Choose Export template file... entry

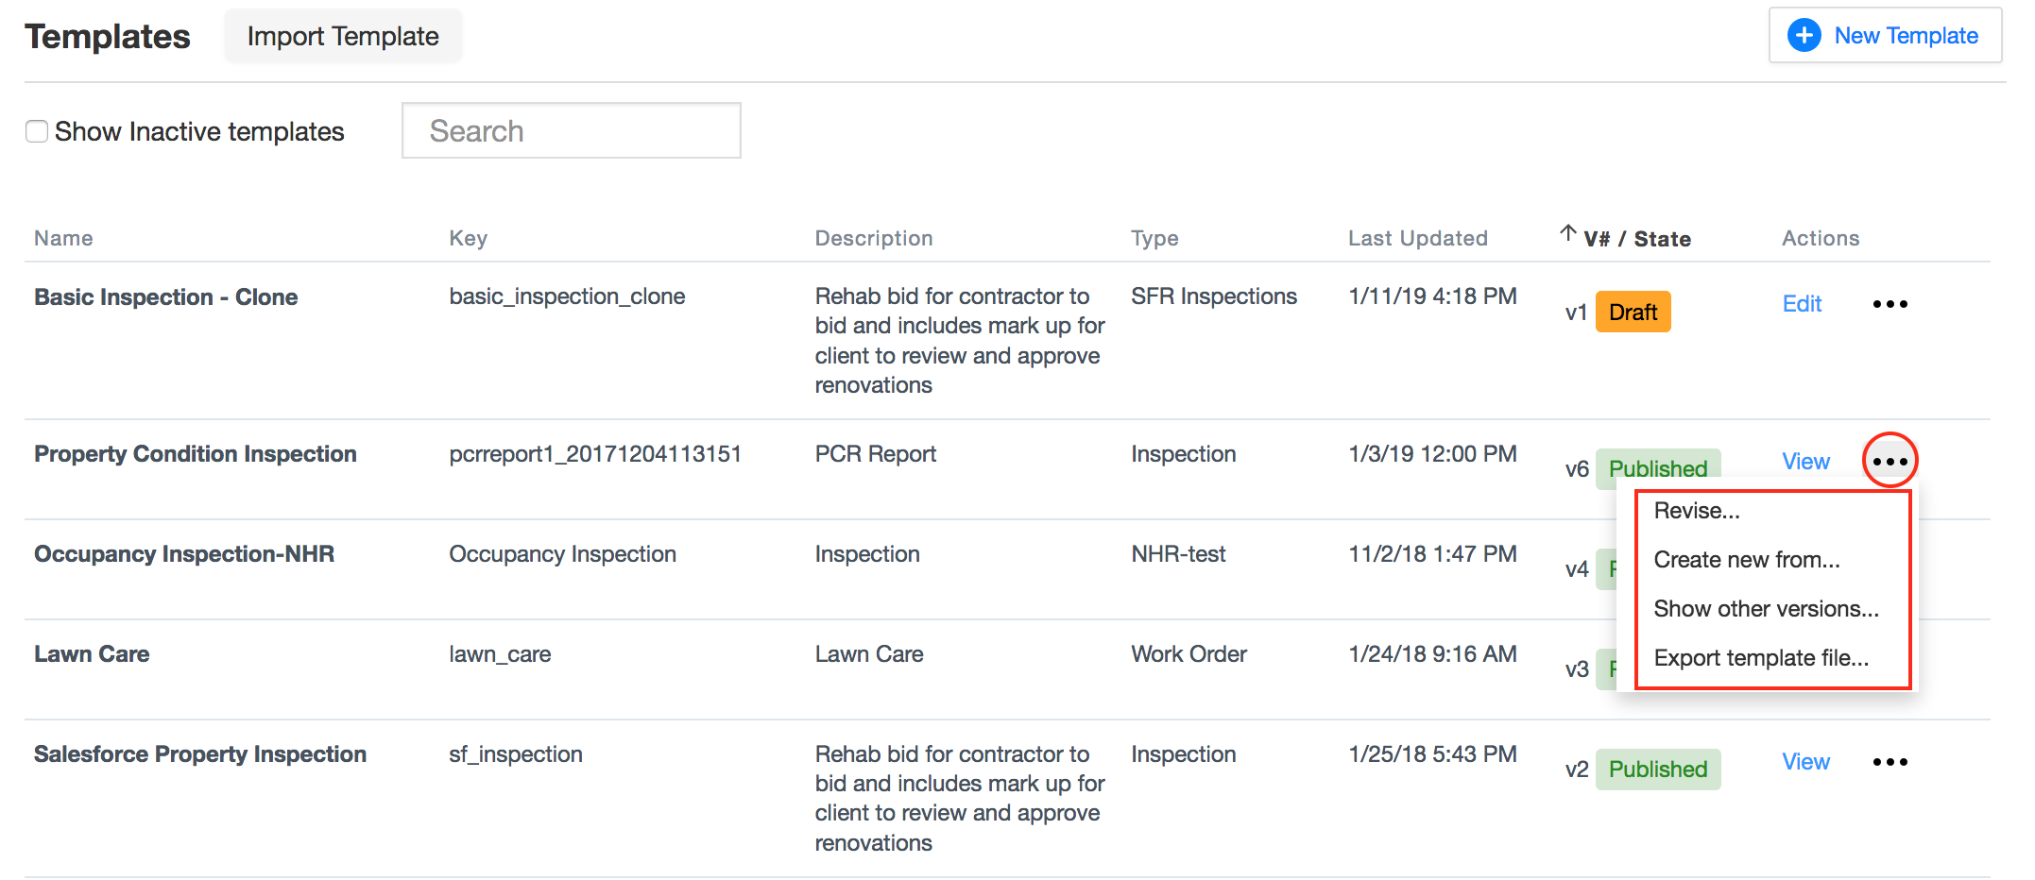[1761, 658]
